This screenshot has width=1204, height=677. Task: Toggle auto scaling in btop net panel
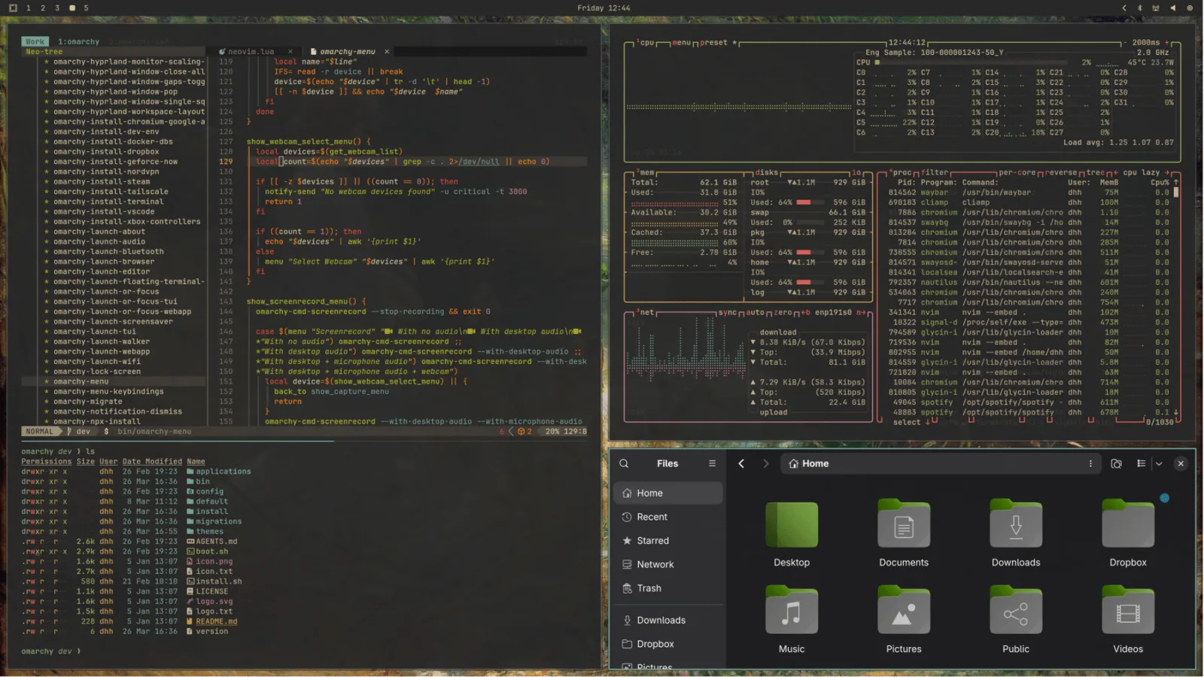[x=755, y=312]
